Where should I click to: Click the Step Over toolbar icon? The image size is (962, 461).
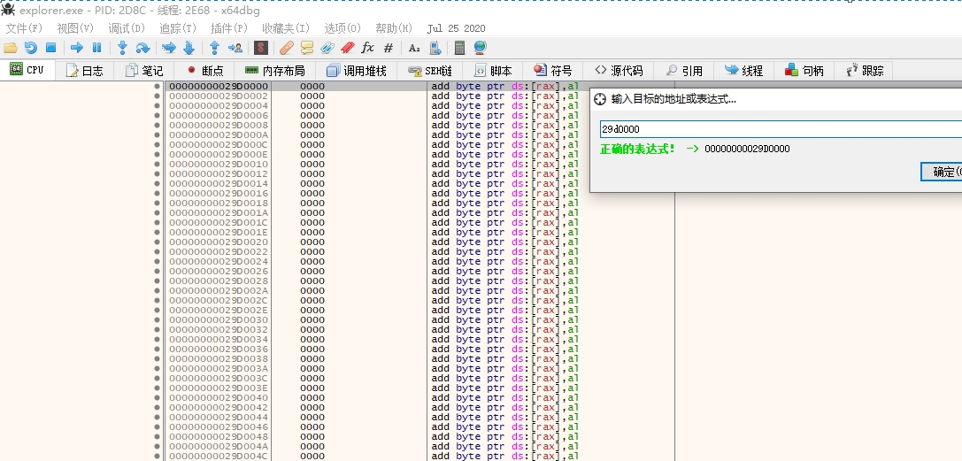tap(142, 48)
